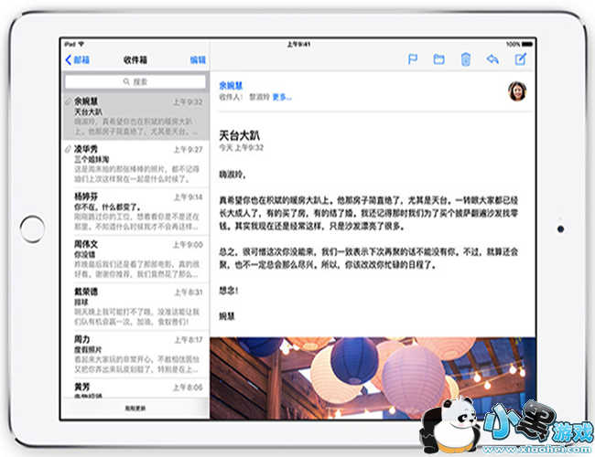Tap update status text below inbox

pos(135,409)
